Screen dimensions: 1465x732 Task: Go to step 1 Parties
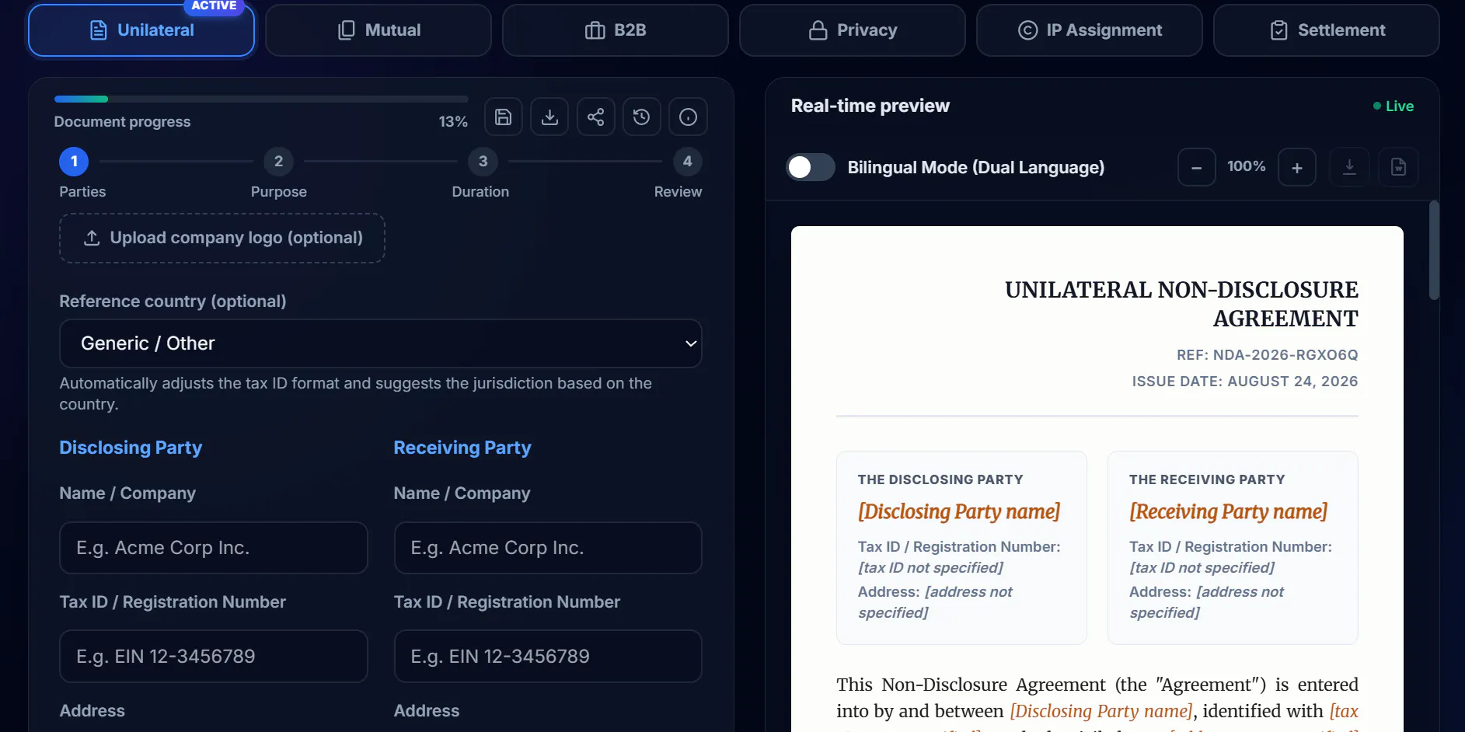[x=74, y=162]
